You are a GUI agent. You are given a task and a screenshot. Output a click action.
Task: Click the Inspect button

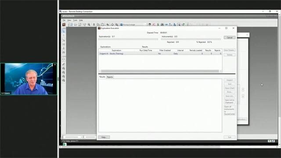pos(229,80)
